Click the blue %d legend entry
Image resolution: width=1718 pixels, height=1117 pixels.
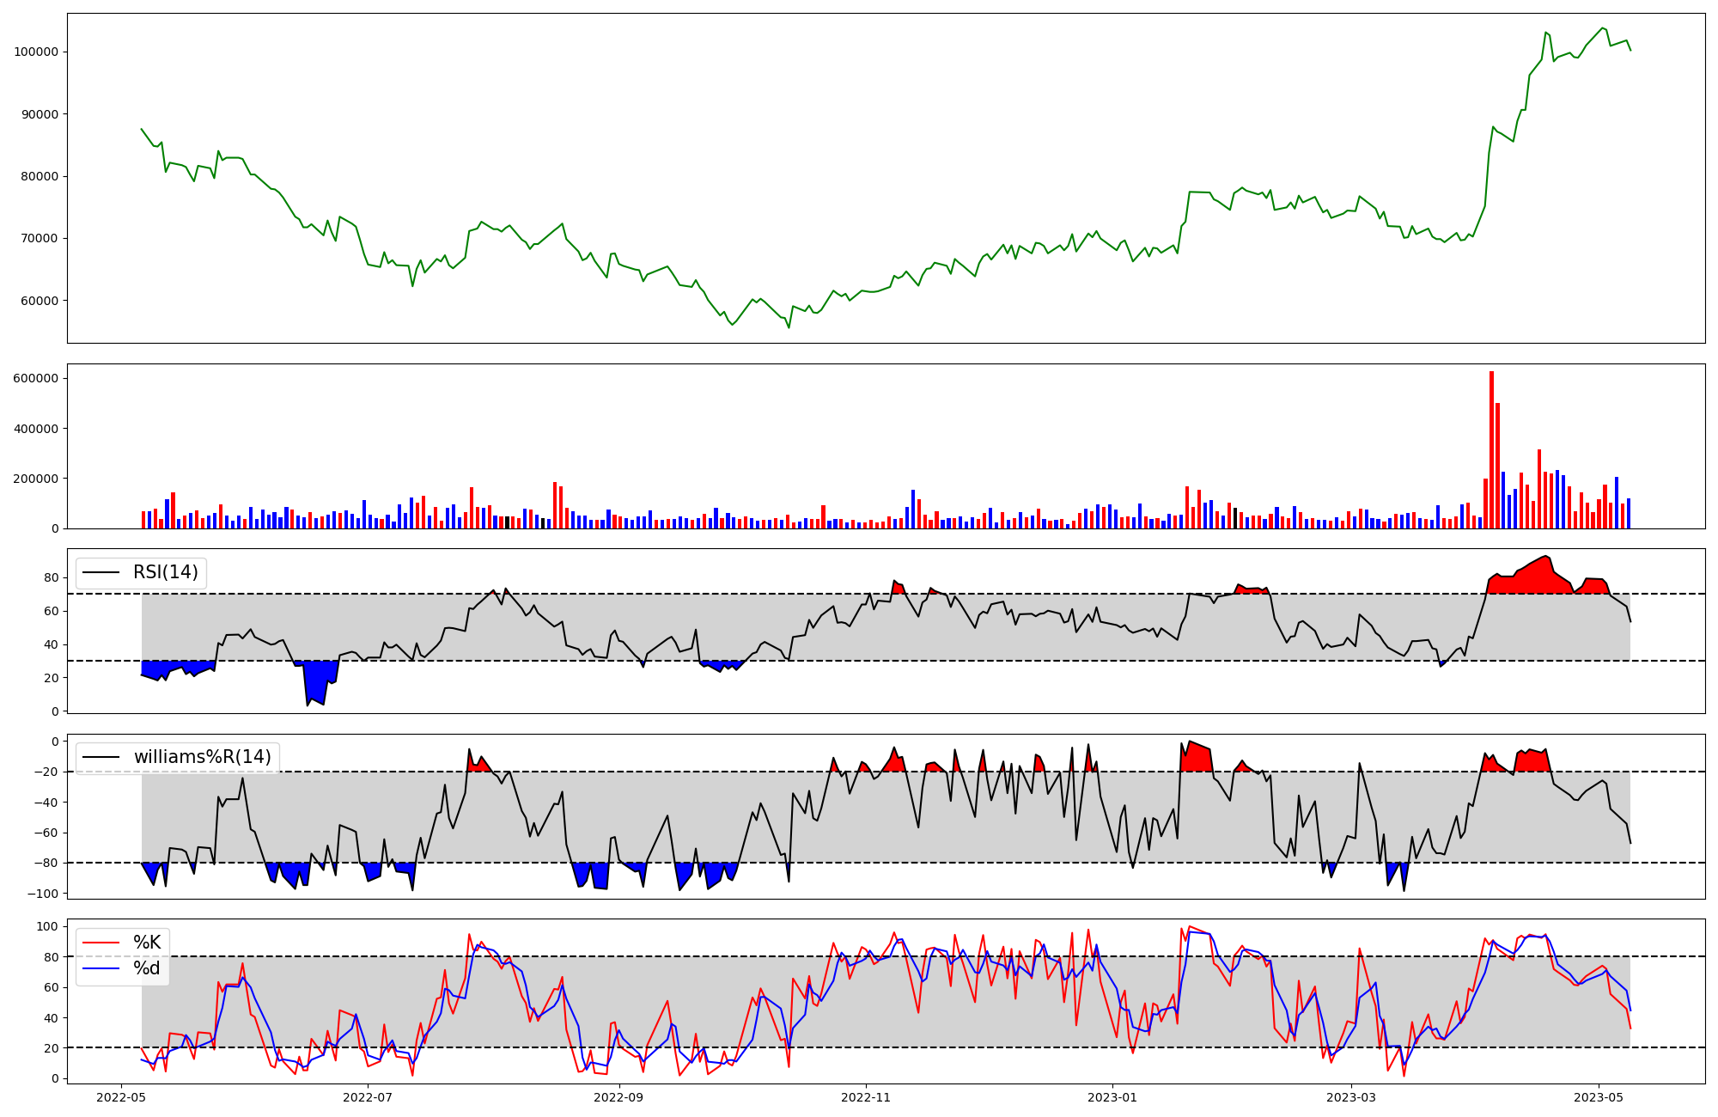click(146, 968)
